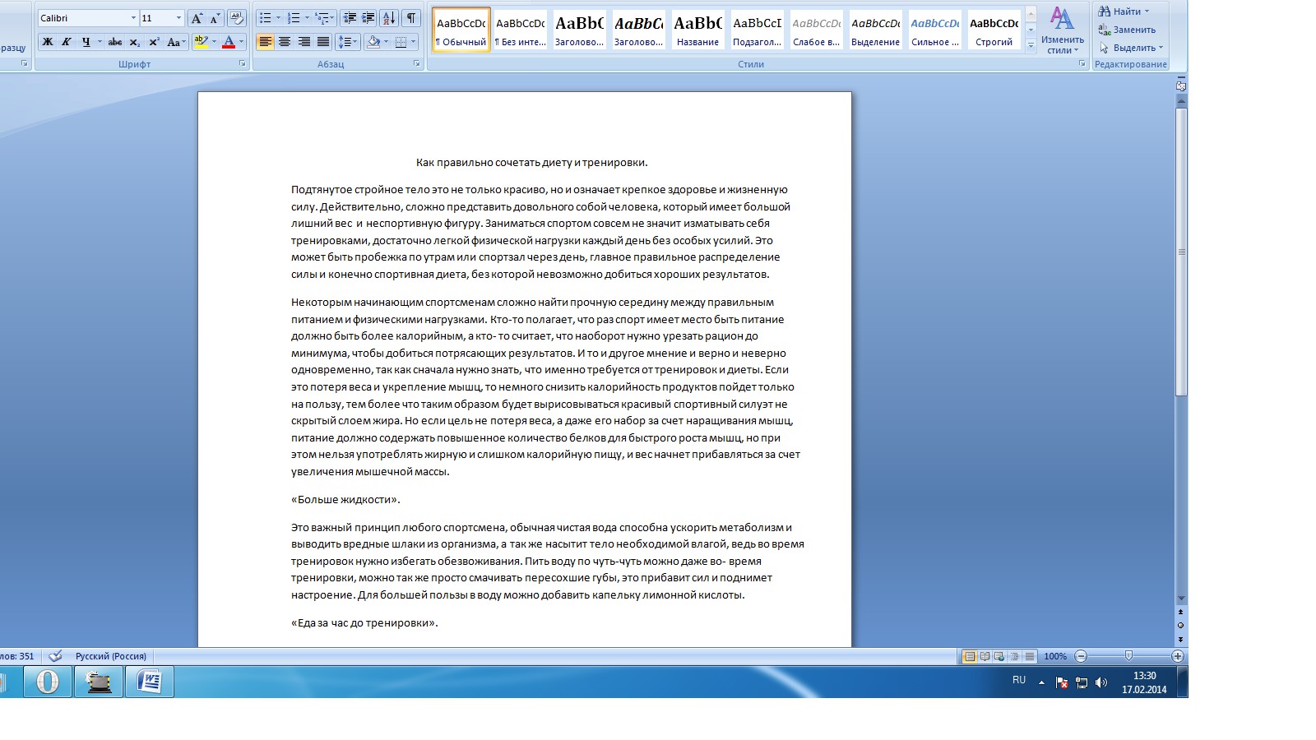
Task: Move the zoom slider handle
Action: (x=1128, y=656)
